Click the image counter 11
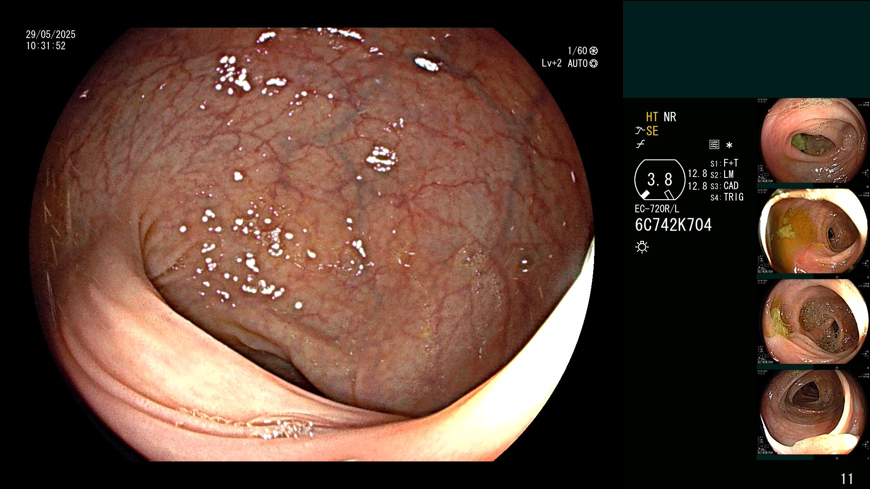Screen dimensions: 870x489 click(847, 479)
